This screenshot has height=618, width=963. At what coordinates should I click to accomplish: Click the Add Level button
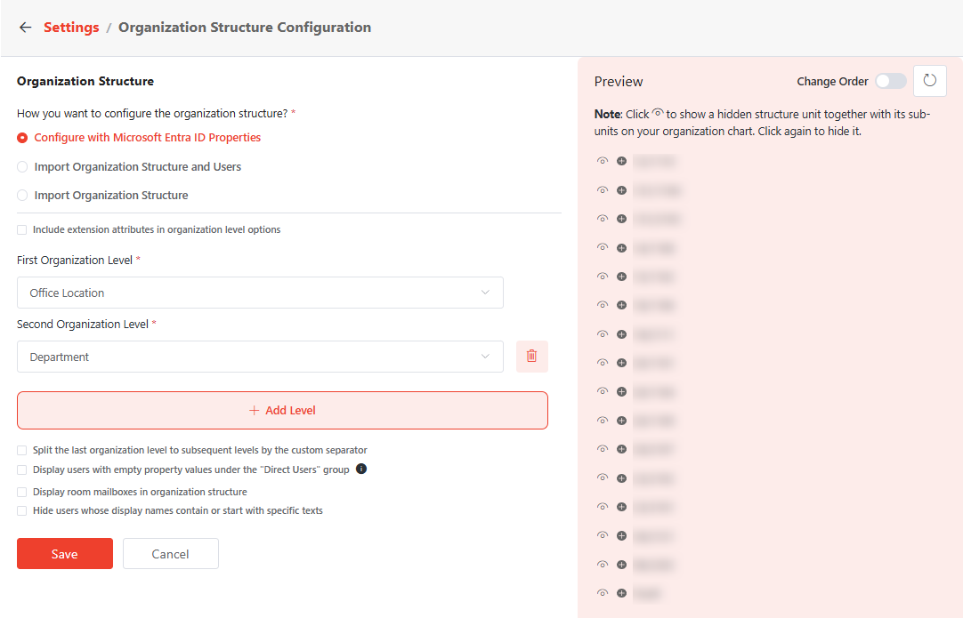282,410
